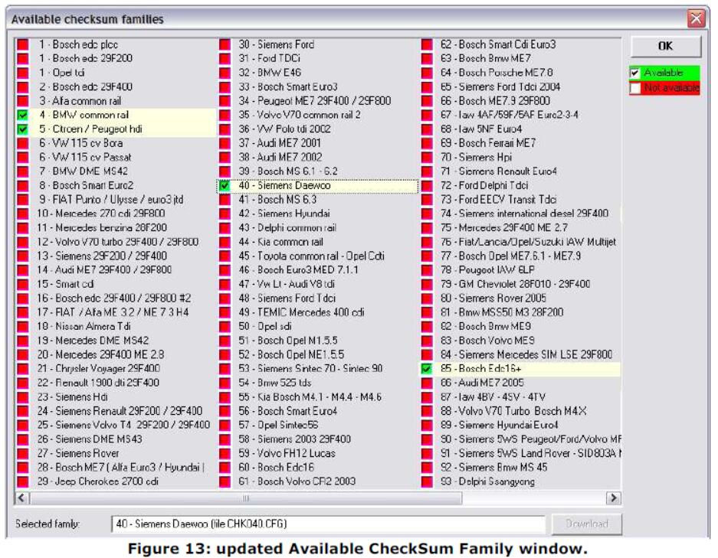This screenshot has height=558, width=718.
Task: Click red status box for 60 - Bosch Edc16
Action: pos(225,468)
